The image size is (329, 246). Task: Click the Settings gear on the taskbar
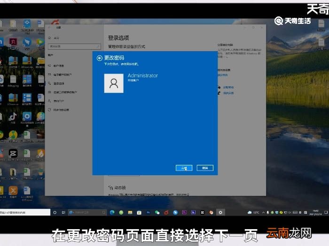tap(220, 213)
